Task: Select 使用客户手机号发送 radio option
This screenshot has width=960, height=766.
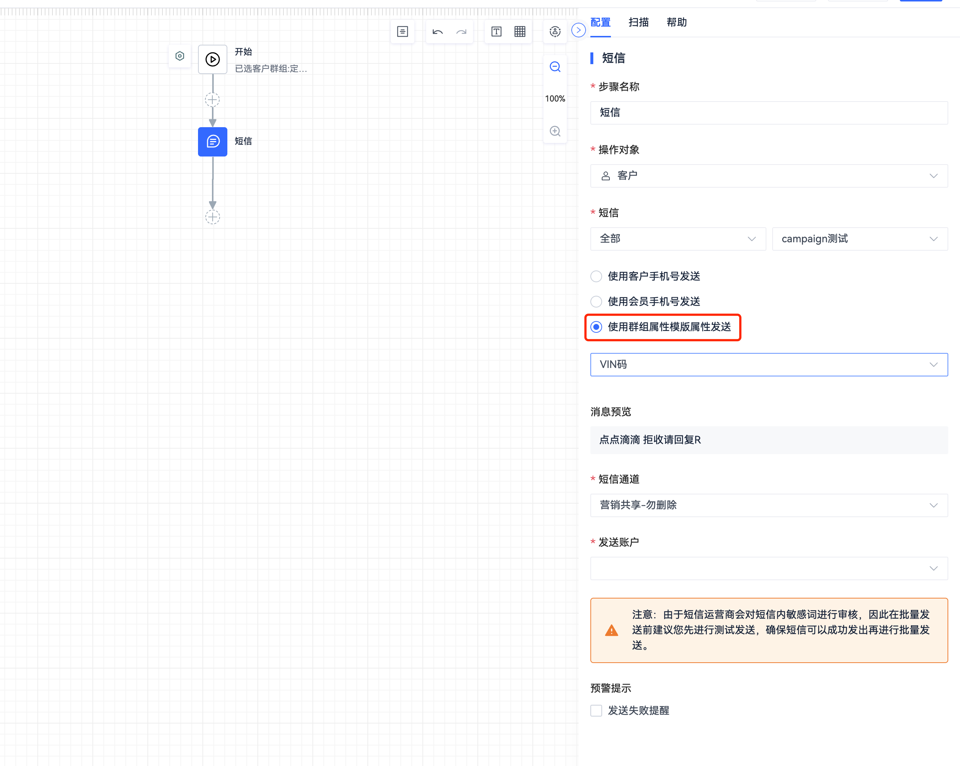Action: [x=596, y=276]
